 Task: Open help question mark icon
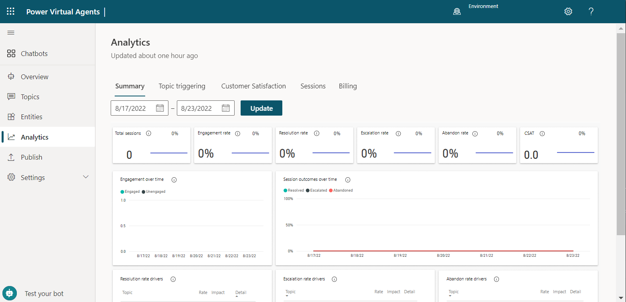click(591, 12)
